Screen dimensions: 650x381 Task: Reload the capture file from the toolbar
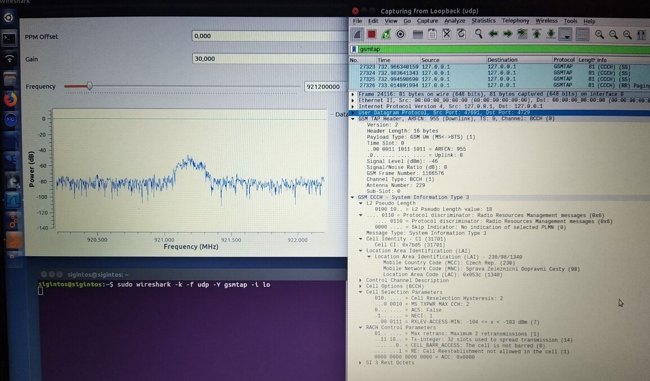(x=461, y=34)
